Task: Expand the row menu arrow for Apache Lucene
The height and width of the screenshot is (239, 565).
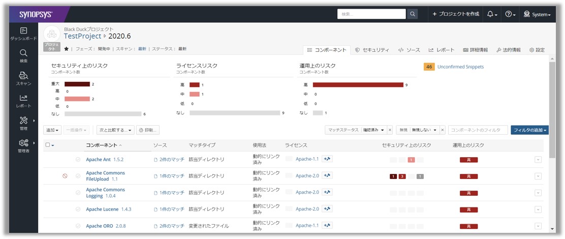Action: click(538, 209)
